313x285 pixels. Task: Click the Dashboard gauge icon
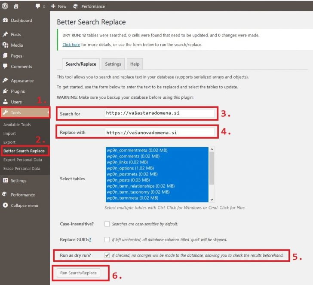point(6,20)
